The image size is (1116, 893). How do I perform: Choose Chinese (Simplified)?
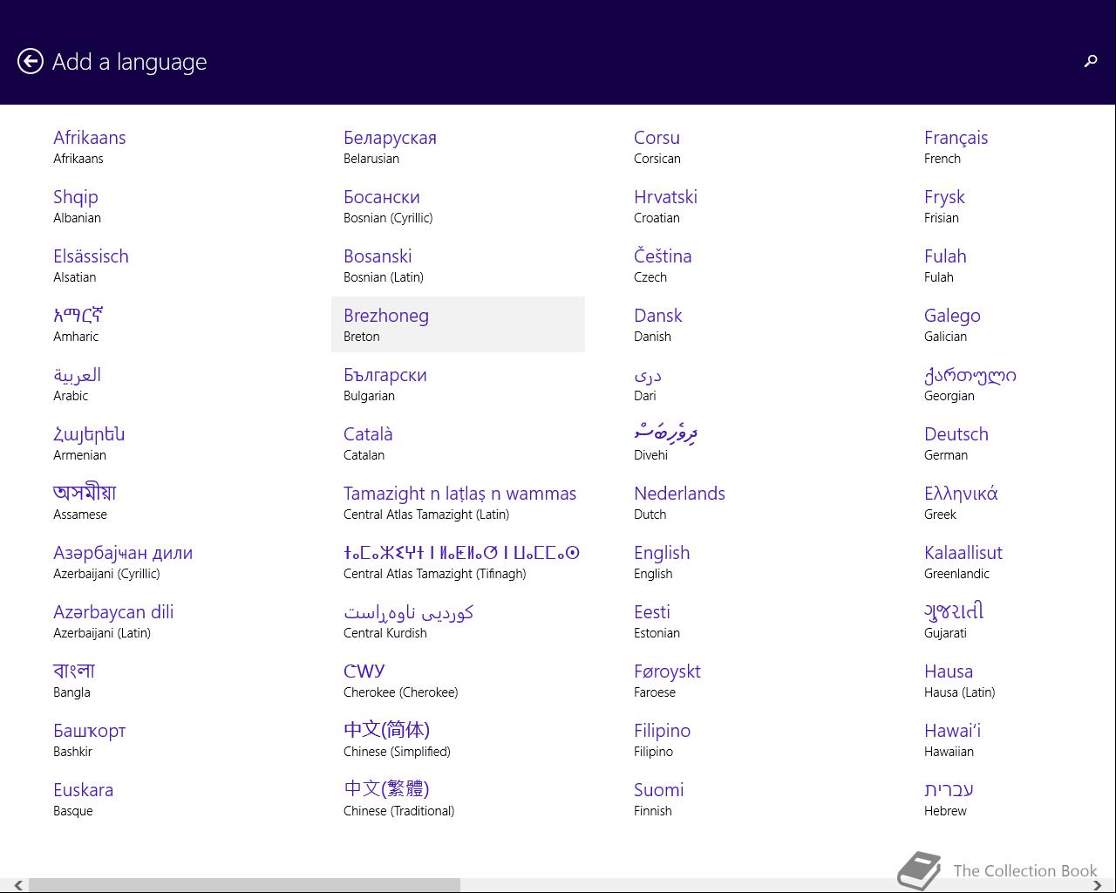(458, 740)
